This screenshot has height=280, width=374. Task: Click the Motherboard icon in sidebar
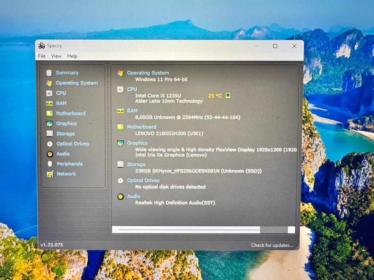49,114
